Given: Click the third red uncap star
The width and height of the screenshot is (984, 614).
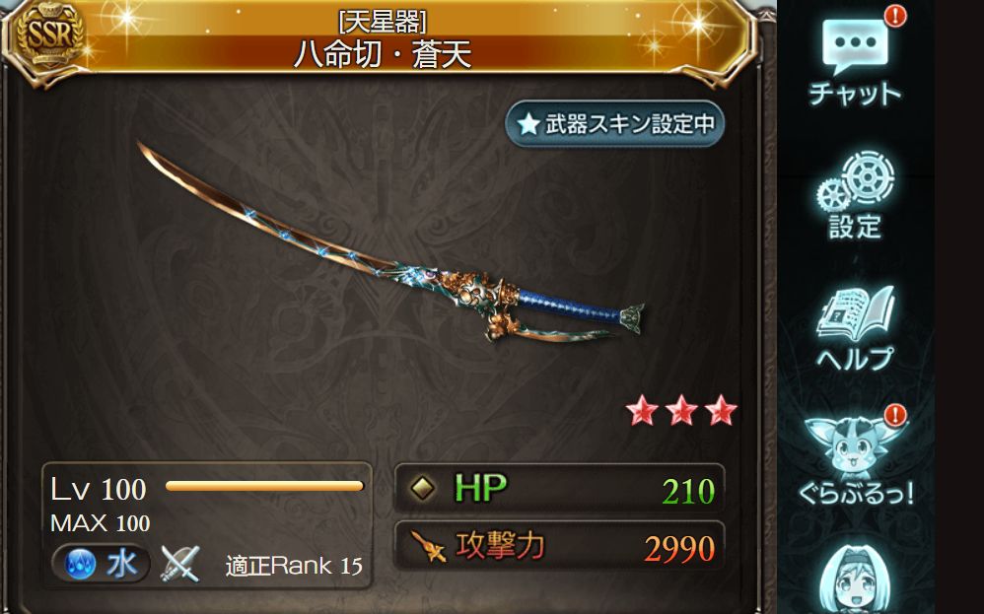Looking at the screenshot, I should click(721, 410).
